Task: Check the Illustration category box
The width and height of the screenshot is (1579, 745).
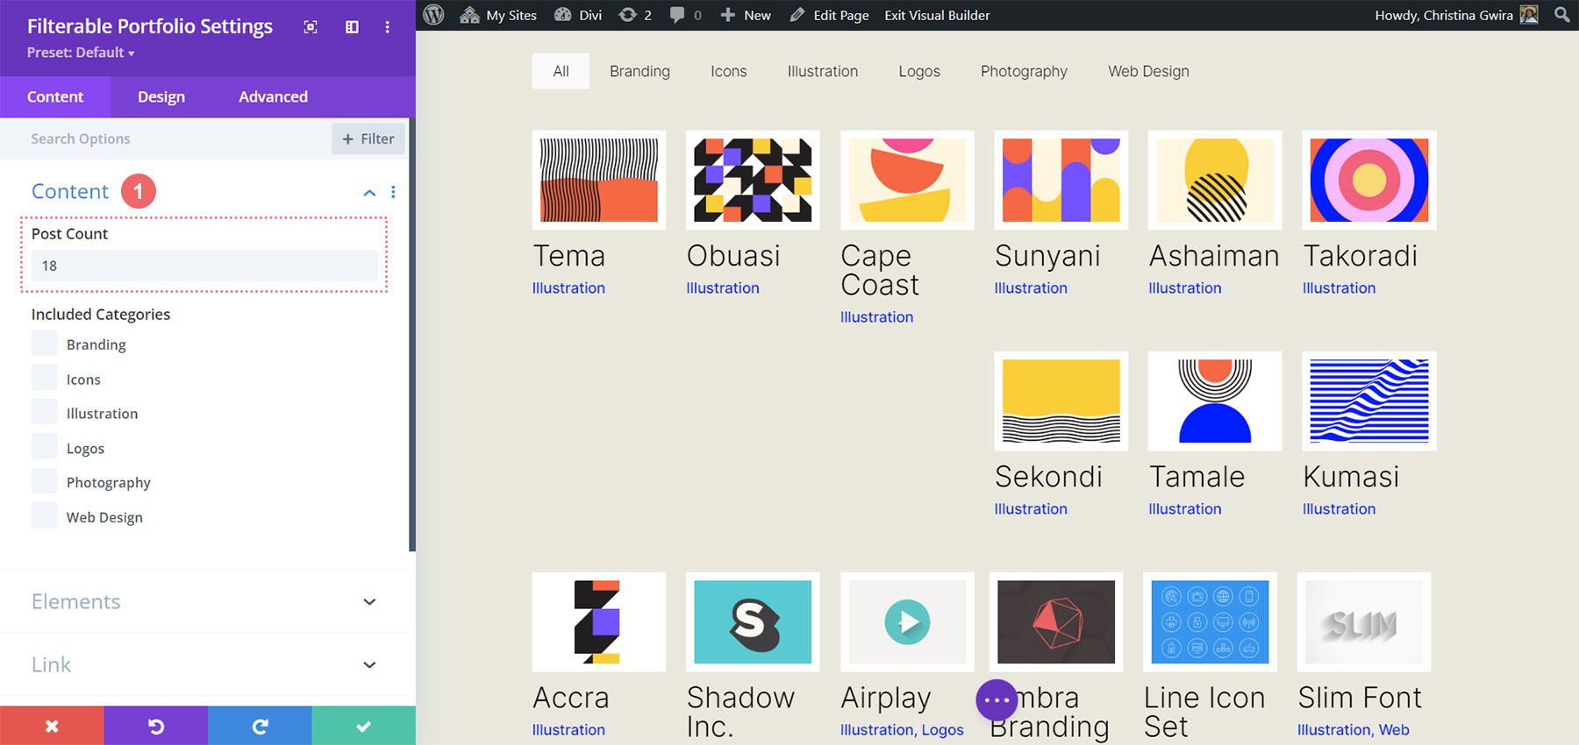Action: 45,413
